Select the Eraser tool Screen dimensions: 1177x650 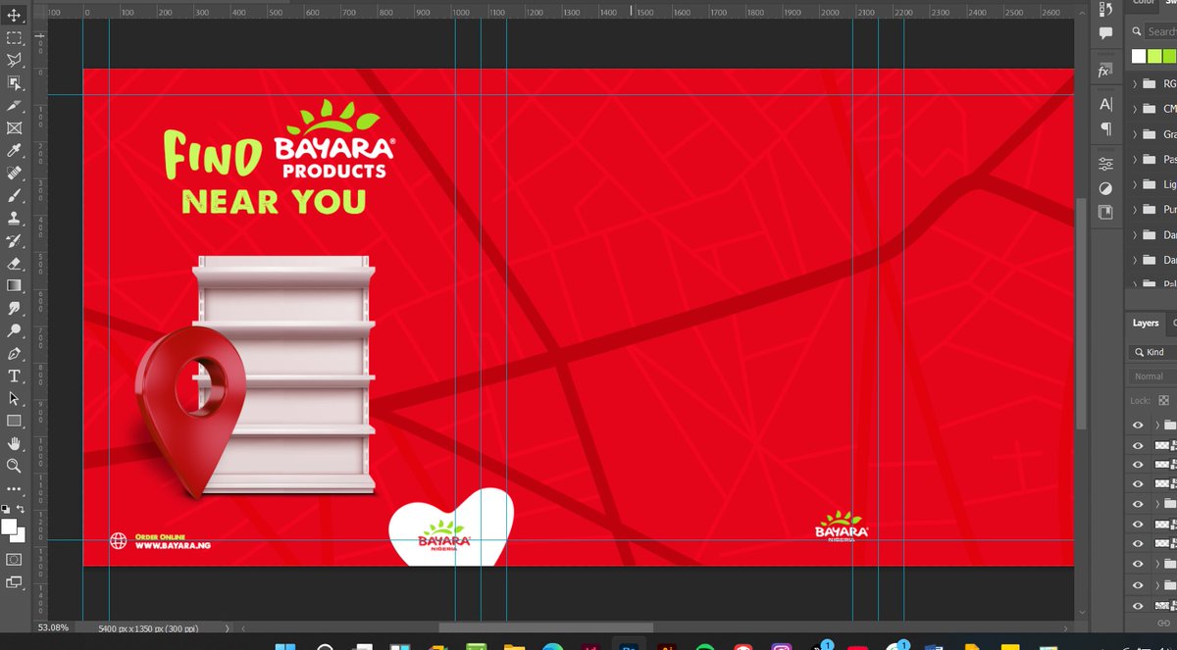coord(14,263)
